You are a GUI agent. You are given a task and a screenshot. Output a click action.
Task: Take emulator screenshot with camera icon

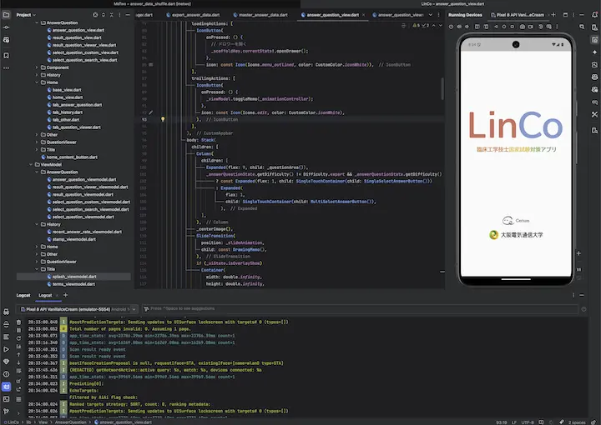tap(523, 27)
